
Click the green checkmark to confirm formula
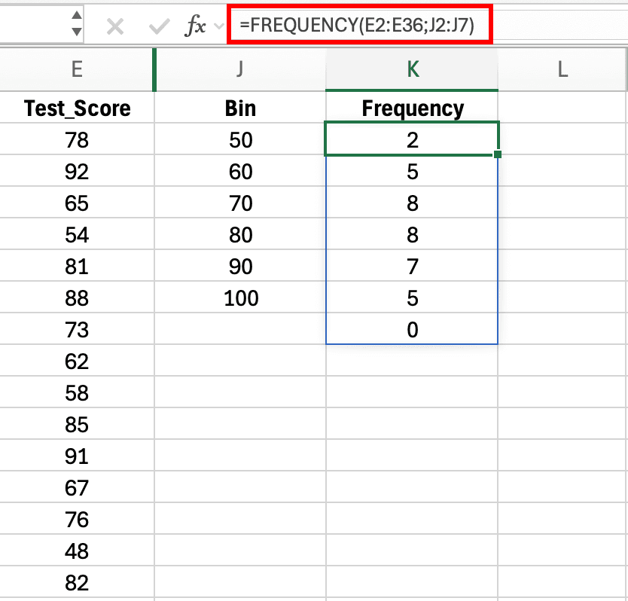[x=157, y=25]
